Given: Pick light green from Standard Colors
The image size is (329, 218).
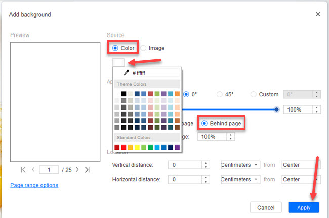Looking at the screenshot, I should 144,148.
